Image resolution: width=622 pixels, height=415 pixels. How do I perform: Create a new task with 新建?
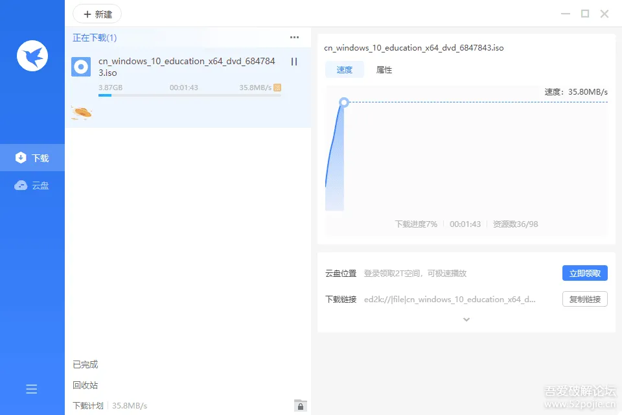(x=98, y=14)
